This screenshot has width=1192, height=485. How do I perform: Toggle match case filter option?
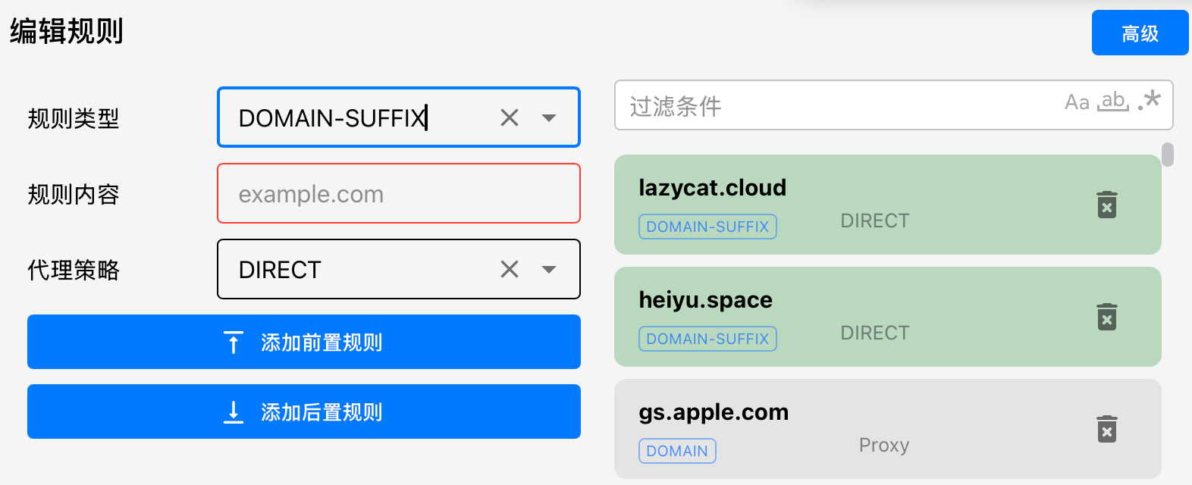[1077, 102]
